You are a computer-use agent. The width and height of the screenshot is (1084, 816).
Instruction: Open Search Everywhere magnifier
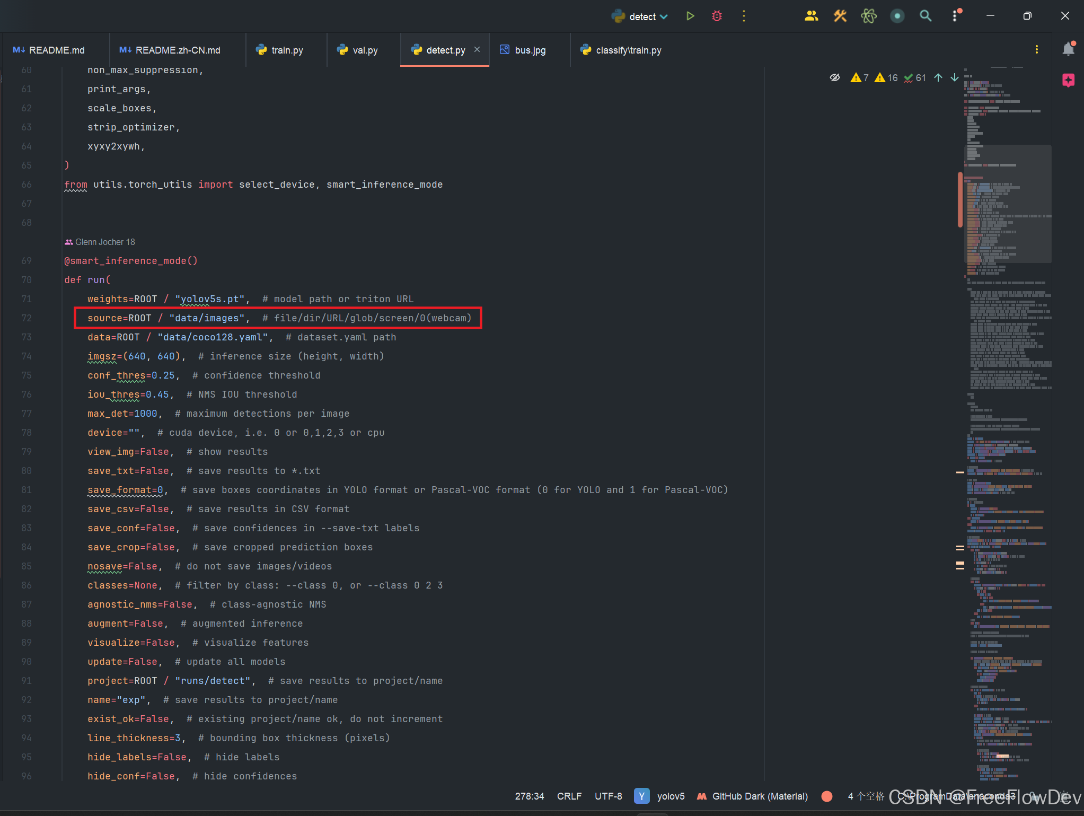[926, 16]
